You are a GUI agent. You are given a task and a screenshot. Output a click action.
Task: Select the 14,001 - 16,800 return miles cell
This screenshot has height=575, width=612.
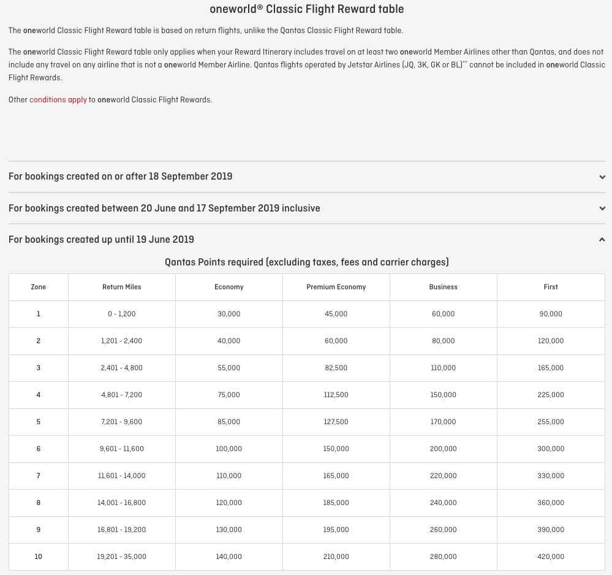click(x=122, y=502)
